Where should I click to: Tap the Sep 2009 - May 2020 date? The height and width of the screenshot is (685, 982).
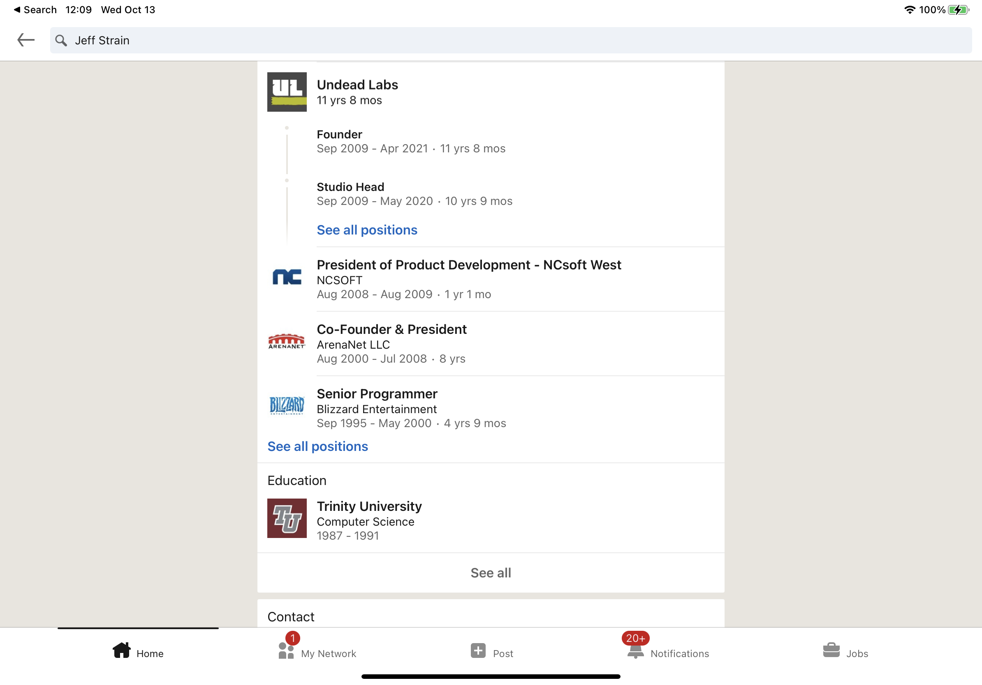pos(375,201)
